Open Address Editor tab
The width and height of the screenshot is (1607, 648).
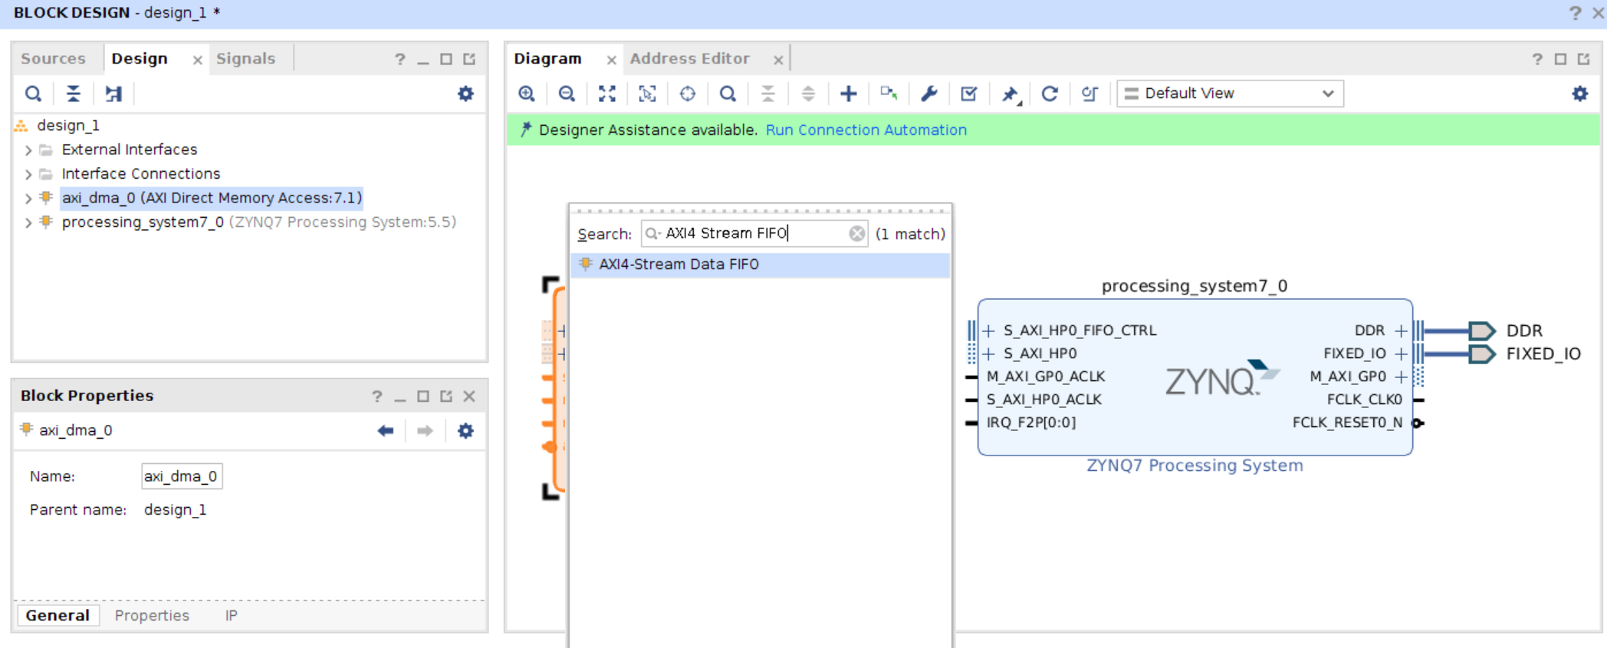click(689, 58)
